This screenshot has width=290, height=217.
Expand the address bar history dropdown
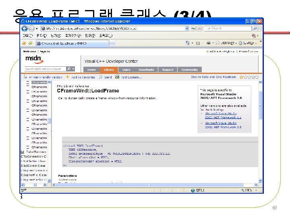click(187, 29)
